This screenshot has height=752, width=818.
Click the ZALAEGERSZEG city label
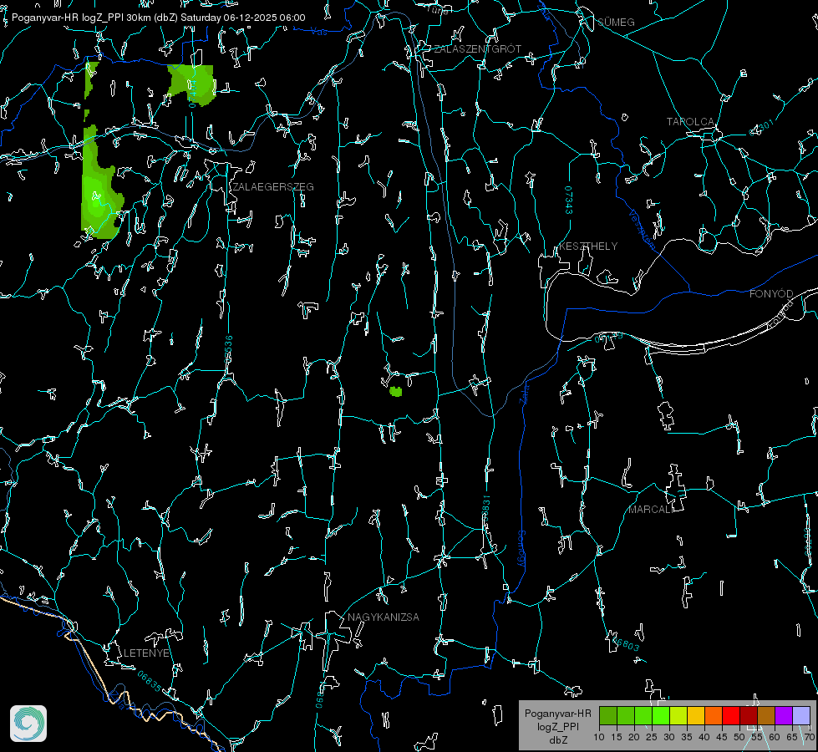click(x=273, y=187)
